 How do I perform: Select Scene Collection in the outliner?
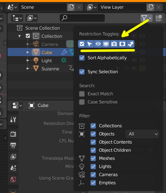(42, 28)
